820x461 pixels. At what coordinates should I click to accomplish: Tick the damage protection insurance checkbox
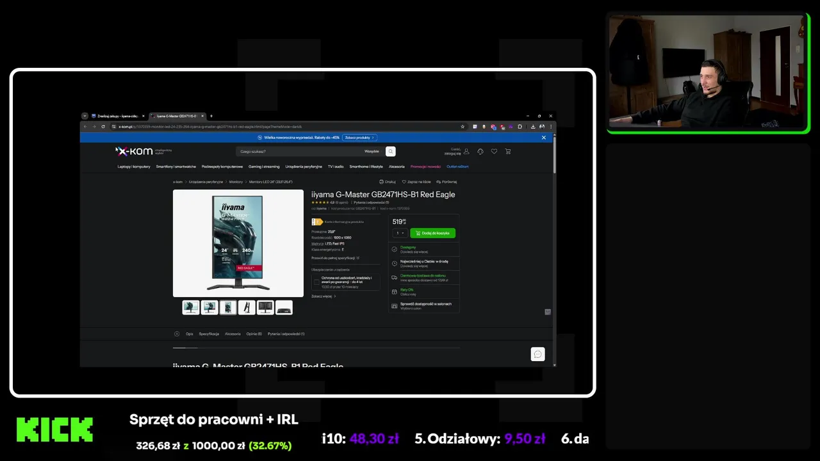(x=316, y=282)
